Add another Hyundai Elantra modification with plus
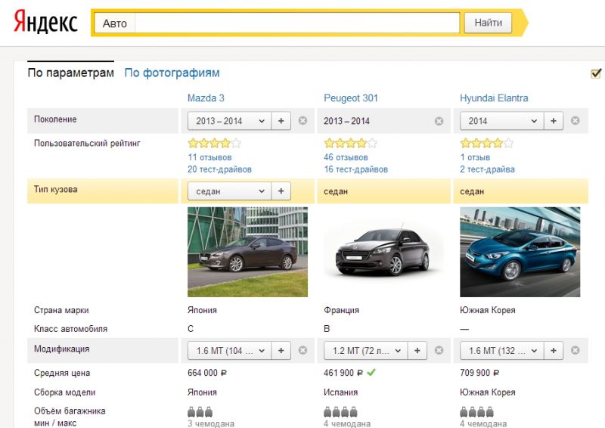The width and height of the screenshot is (605, 428). 554,350
